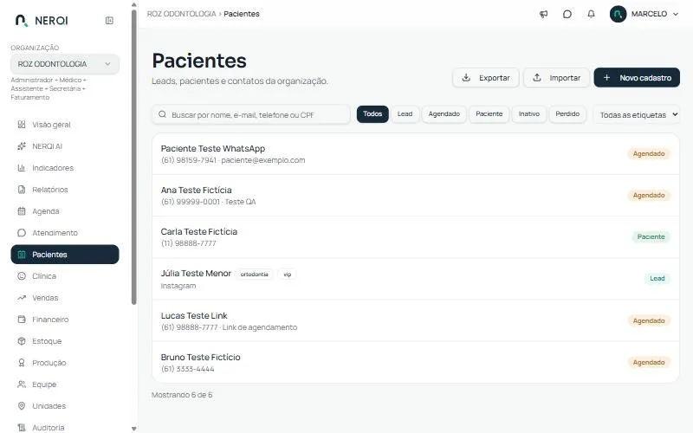Filter patients by Lead status
The width and height of the screenshot is (693, 433).
405,114
